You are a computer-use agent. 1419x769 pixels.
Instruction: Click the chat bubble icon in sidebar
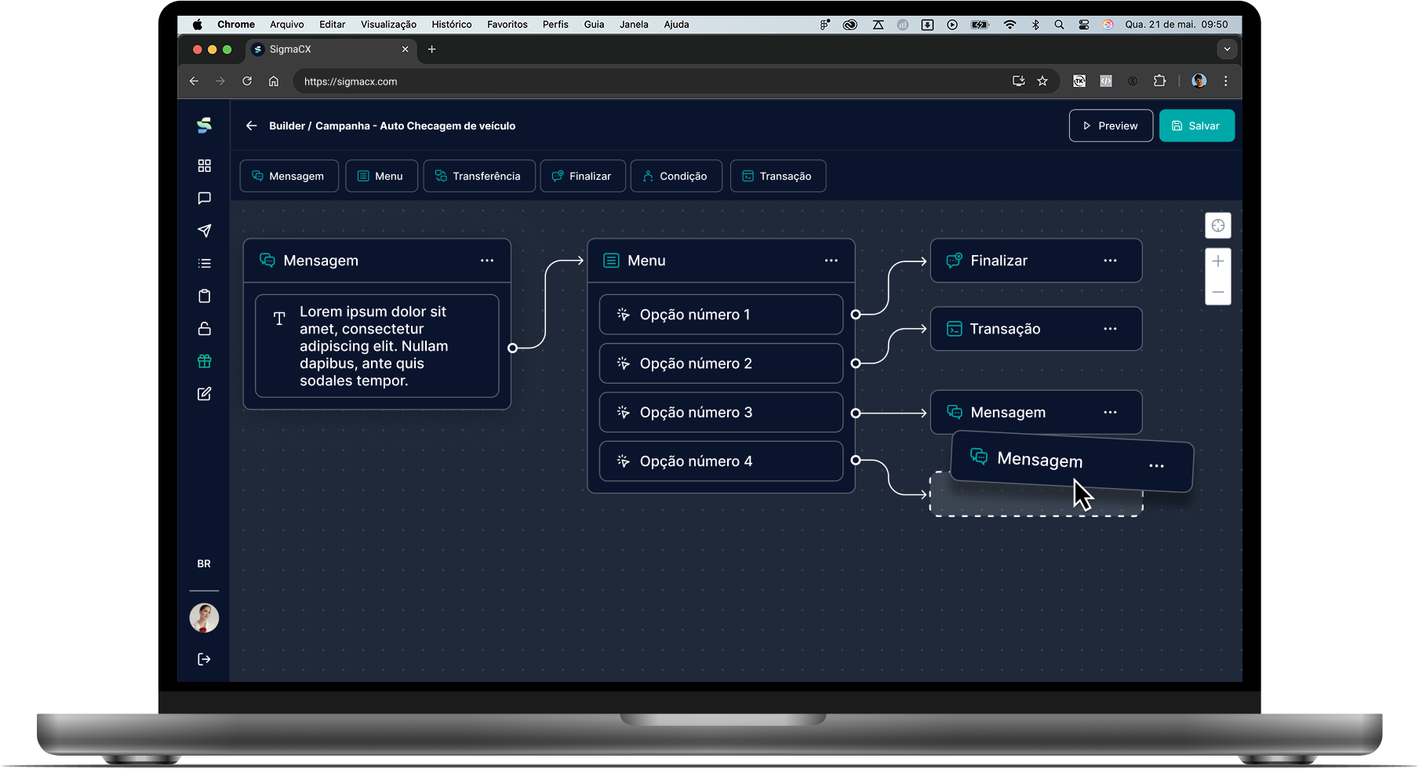coord(204,199)
